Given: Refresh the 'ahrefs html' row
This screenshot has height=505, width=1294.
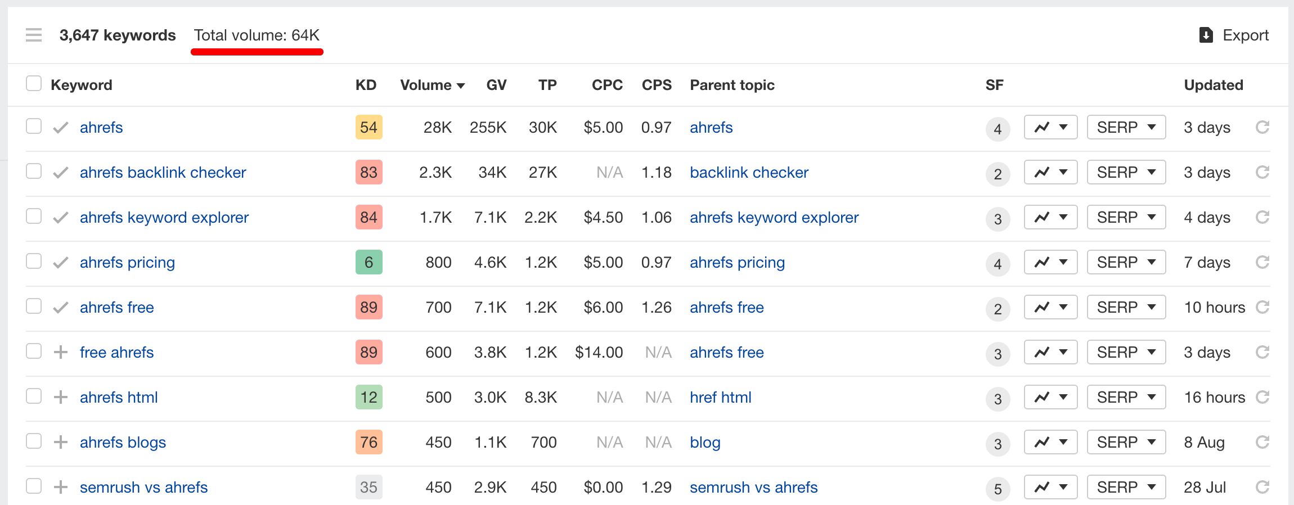Looking at the screenshot, I should click(x=1262, y=397).
